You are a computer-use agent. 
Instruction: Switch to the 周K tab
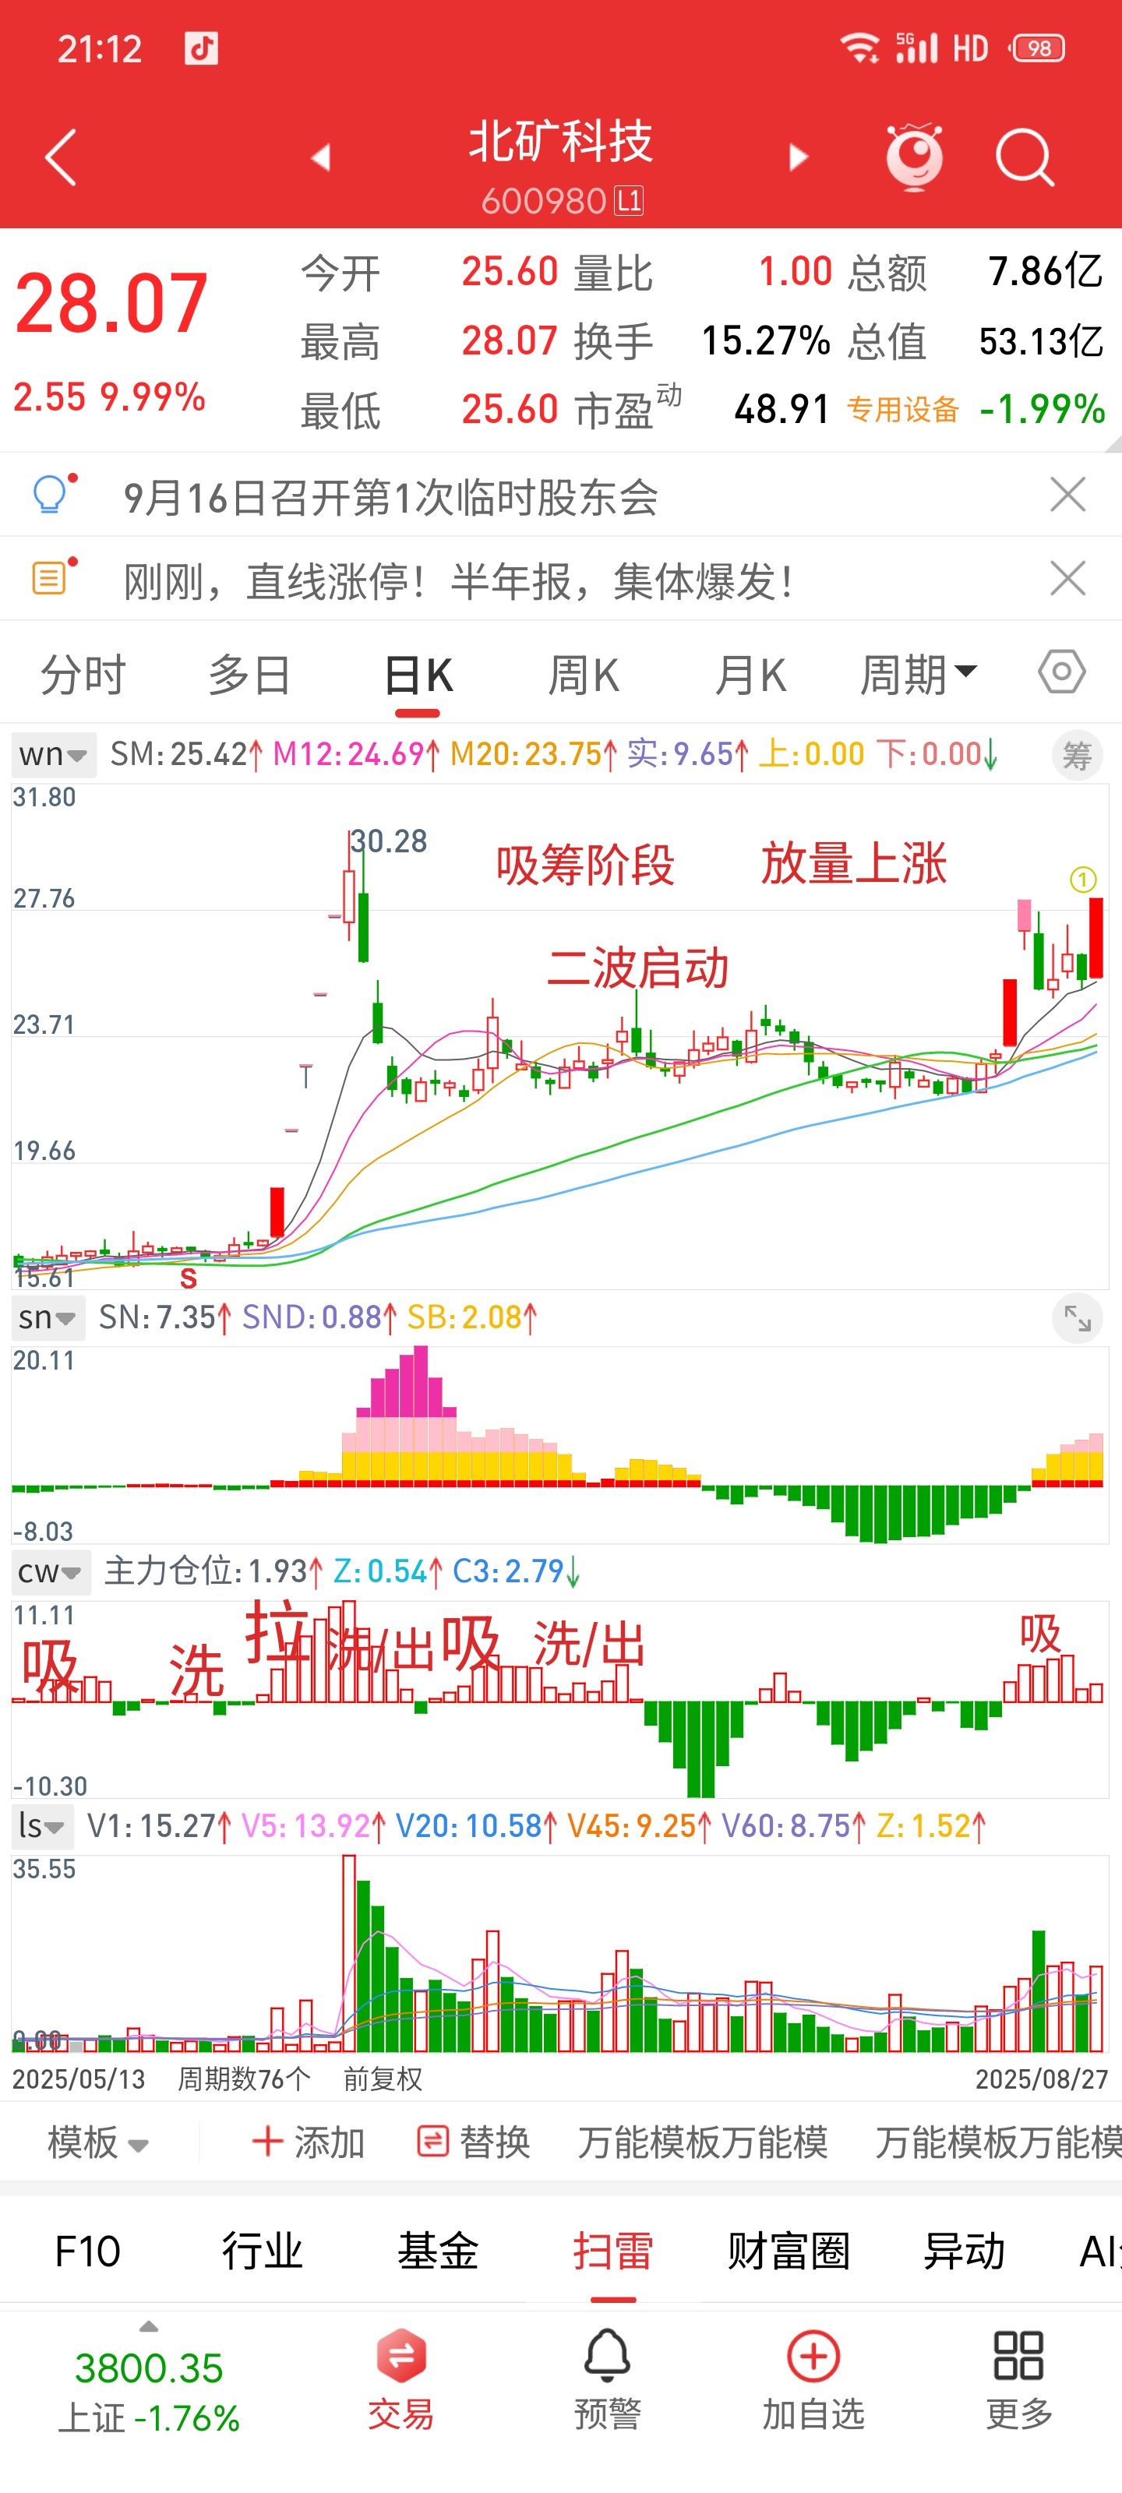click(584, 675)
